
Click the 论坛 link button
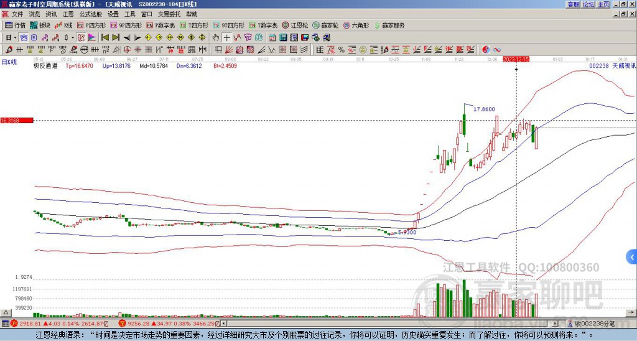(588, 4)
